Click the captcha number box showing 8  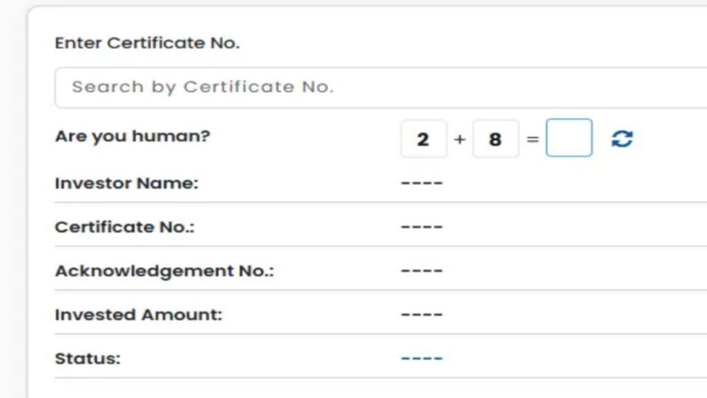tap(496, 139)
